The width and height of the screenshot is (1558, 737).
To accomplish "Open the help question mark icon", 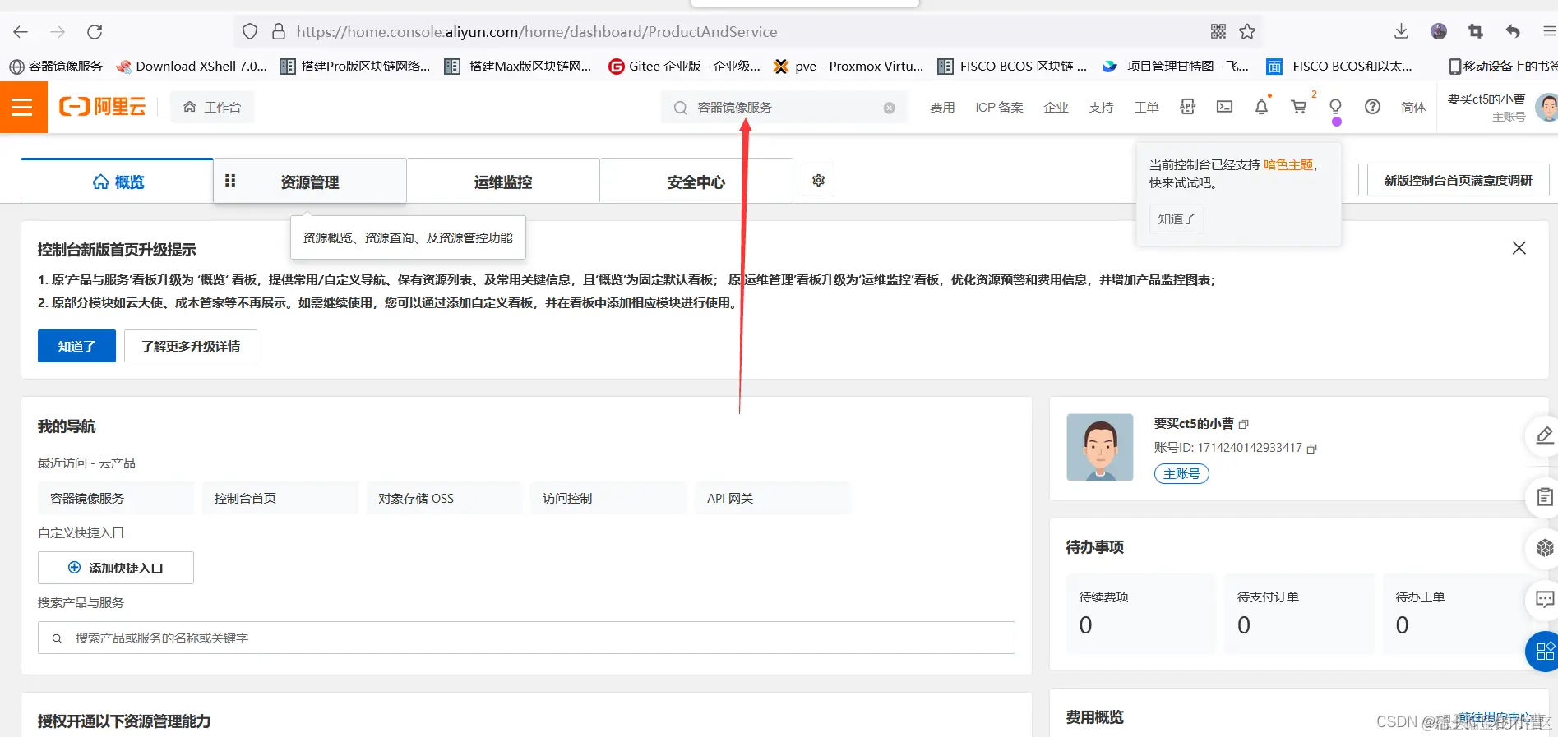I will pos(1372,107).
